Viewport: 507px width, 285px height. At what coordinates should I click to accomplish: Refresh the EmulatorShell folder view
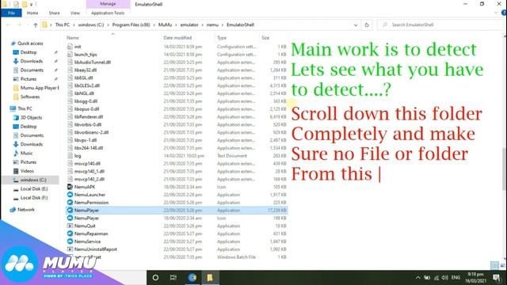[x=367, y=25]
